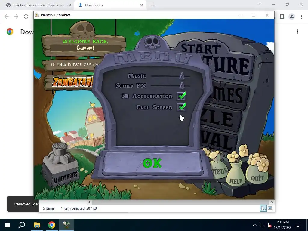Open Windows taskbar search
Viewport: 308px width, 231px height.
point(22,225)
